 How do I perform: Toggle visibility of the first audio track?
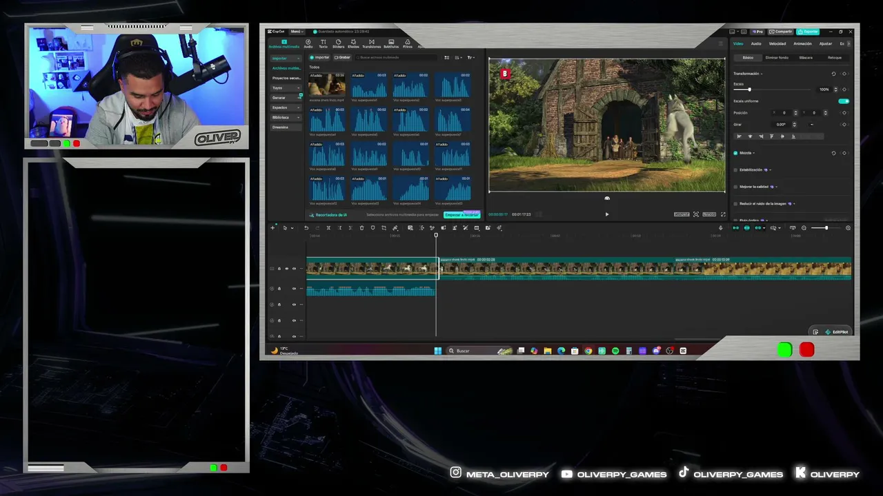(294, 289)
